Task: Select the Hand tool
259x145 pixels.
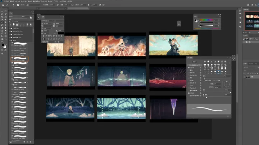Action: (2, 39)
